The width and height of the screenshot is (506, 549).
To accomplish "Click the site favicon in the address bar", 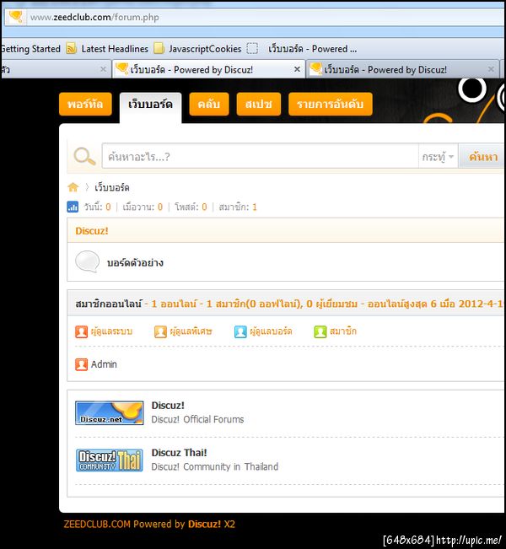I will tap(15, 17).
